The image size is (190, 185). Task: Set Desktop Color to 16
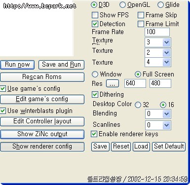click(163, 105)
